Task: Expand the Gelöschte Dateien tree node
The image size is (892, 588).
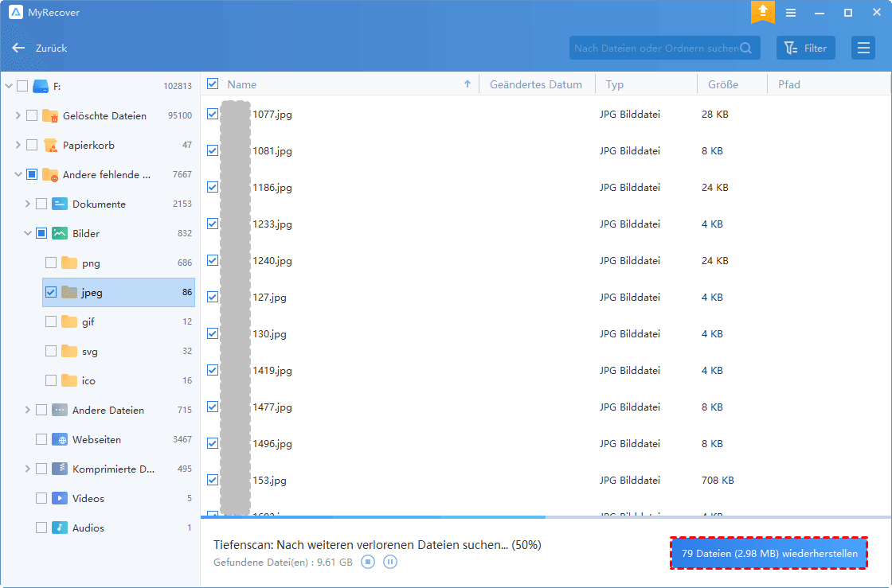Action: click(18, 115)
